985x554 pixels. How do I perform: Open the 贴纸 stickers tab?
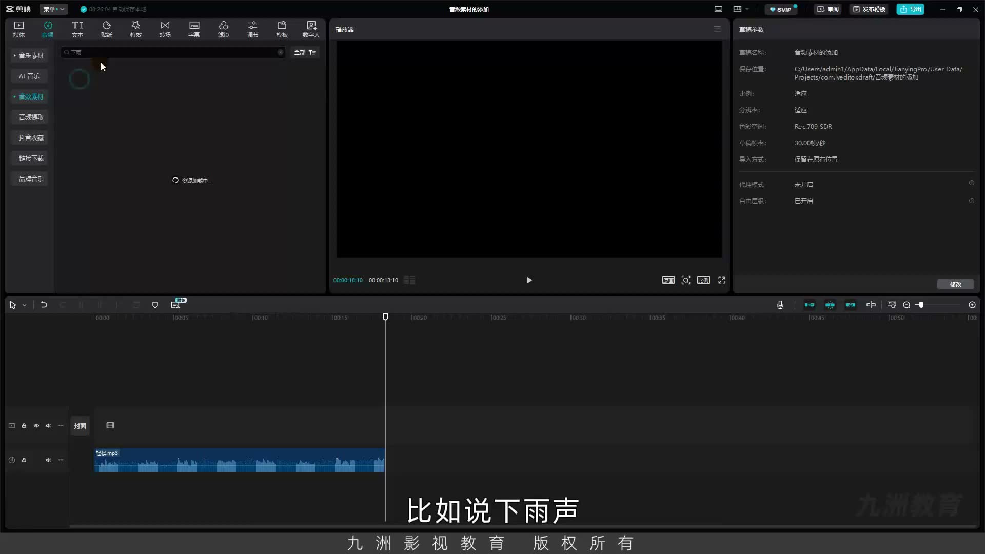(x=107, y=29)
